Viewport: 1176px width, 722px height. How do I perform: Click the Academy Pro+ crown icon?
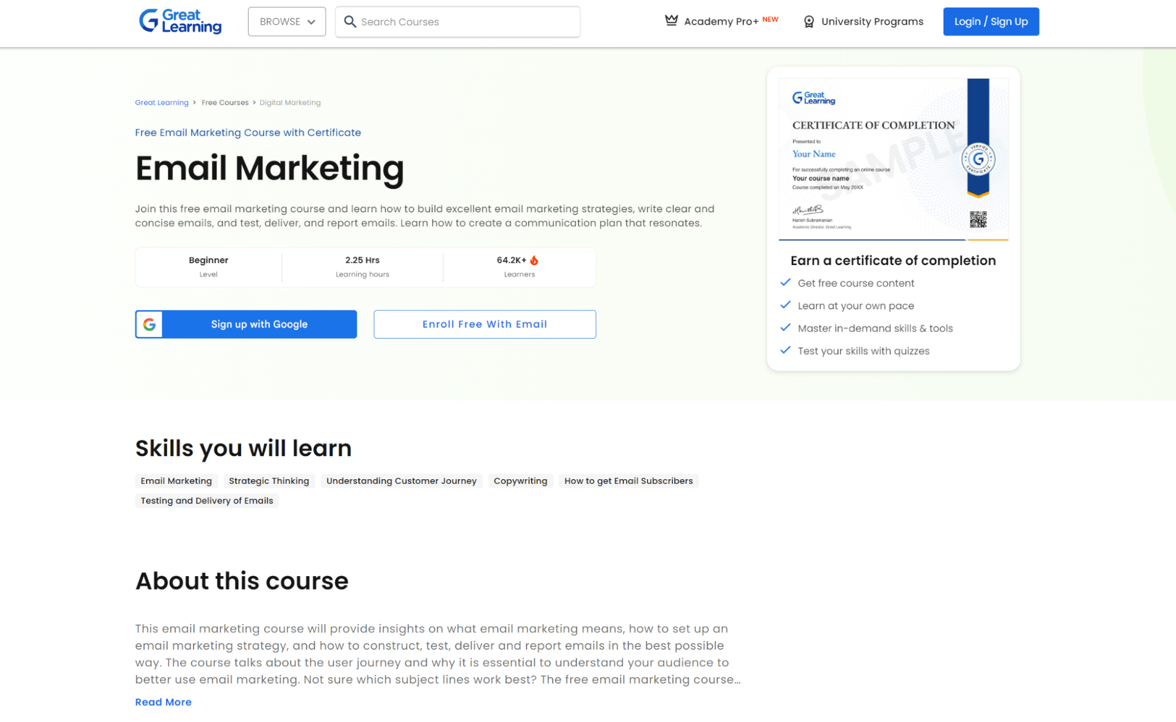671,21
